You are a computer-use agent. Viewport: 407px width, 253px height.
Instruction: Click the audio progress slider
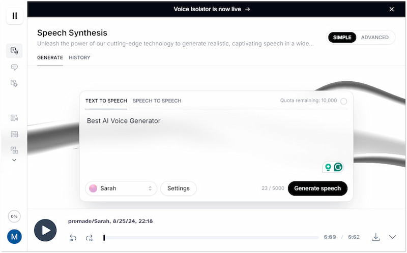point(211,237)
